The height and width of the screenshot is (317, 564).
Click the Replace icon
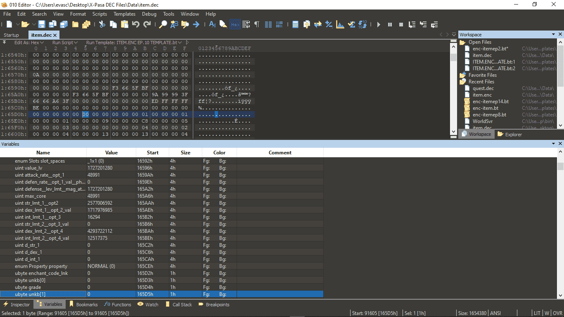(x=174, y=24)
